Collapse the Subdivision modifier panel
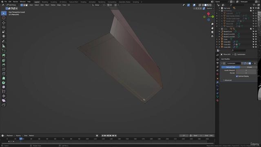 (x=222, y=63)
